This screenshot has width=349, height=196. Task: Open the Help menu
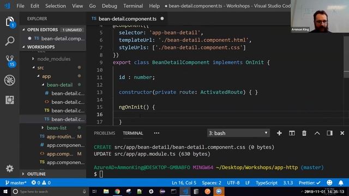point(154,6)
